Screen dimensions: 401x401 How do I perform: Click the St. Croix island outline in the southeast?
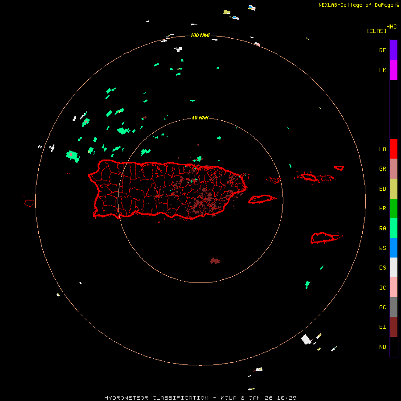pos(323,238)
